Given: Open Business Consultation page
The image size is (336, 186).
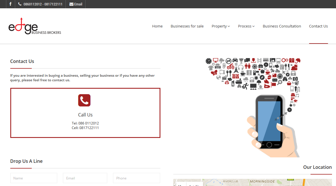Looking at the screenshot, I should pyautogui.click(x=282, y=26).
